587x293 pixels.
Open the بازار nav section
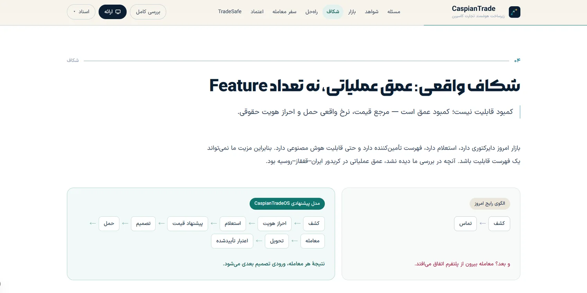coord(352,12)
